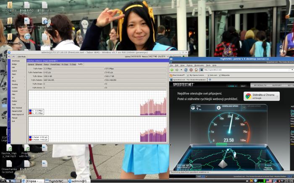
Task: Click the Ask.com bookmark
Action: 212,75
